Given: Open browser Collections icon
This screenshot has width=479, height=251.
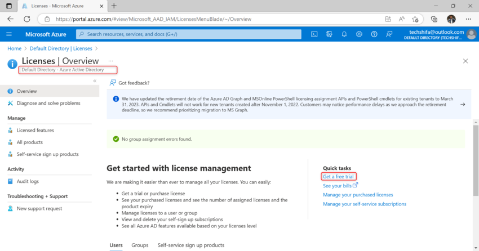Looking at the screenshot, I should click(x=434, y=19).
